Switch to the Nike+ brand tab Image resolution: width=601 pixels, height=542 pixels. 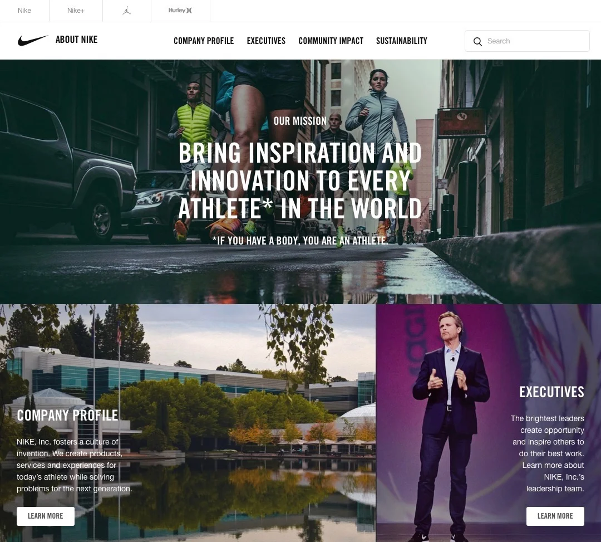click(x=76, y=11)
